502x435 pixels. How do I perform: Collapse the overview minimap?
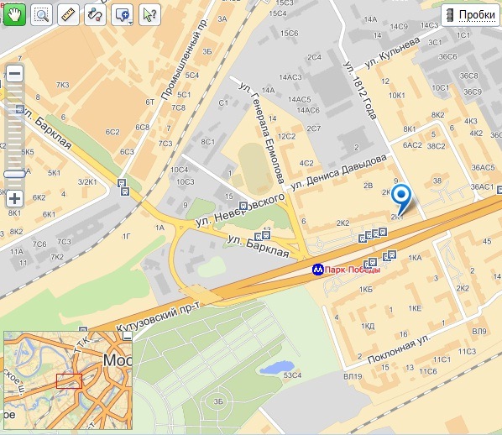coord(128,336)
